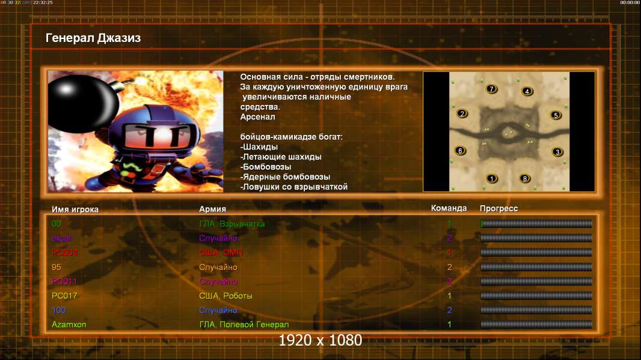The width and height of the screenshot is (641, 360).
Task: Click the Команда column header
Action: (x=449, y=208)
